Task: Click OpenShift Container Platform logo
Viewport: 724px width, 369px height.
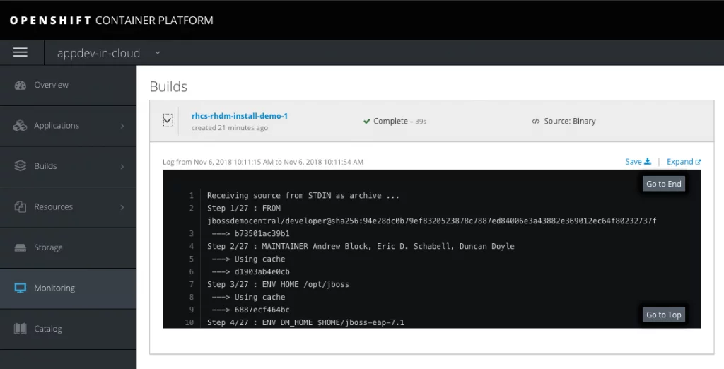Action: (111, 20)
